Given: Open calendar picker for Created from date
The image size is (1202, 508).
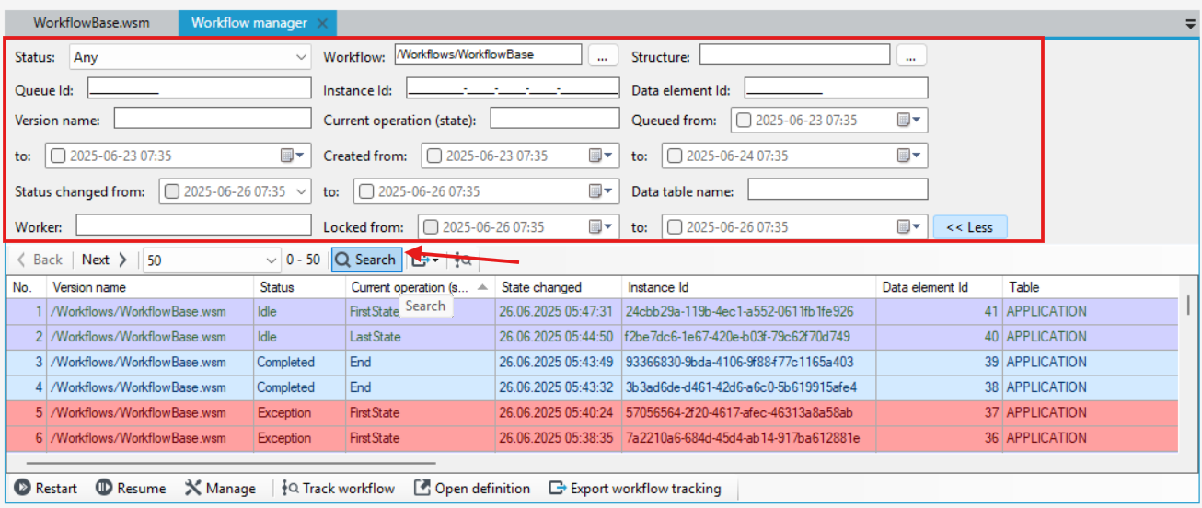Looking at the screenshot, I should pyautogui.click(x=600, y=156).
